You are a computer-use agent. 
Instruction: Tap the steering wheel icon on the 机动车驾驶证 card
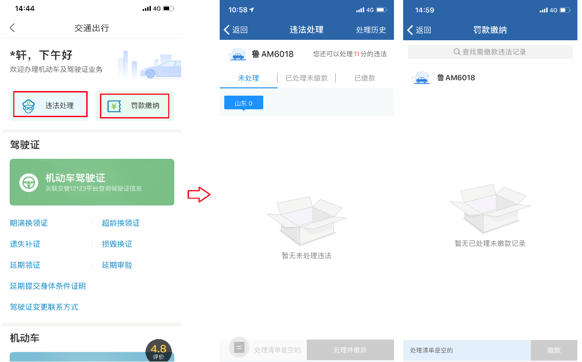28,183
